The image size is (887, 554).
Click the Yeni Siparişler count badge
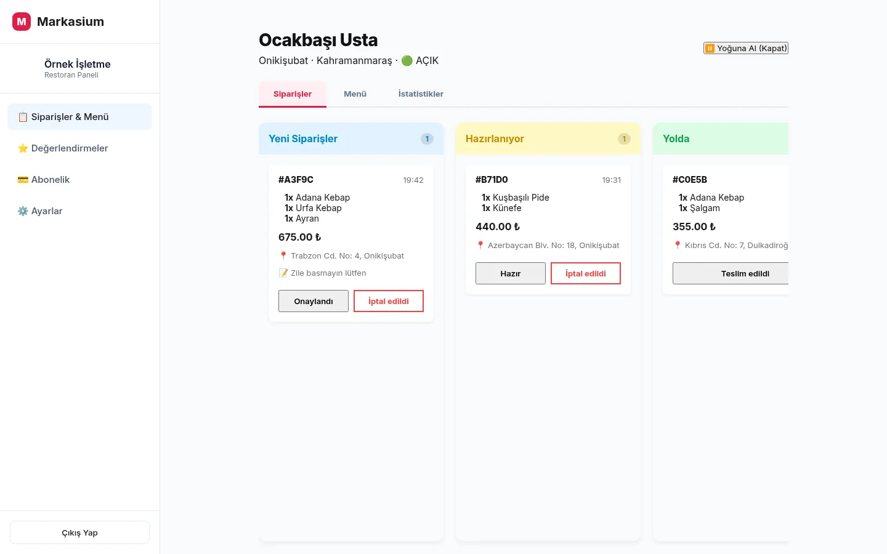pyautogui.click(x=427, y=139)
